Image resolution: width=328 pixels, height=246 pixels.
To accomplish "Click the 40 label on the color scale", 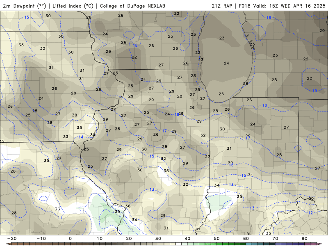I will (187, 239).
